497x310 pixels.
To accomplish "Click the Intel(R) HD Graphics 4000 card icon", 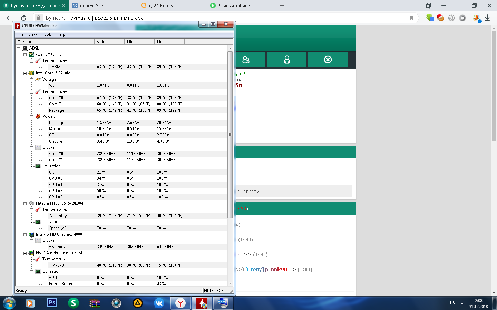I will click(31, 234).
